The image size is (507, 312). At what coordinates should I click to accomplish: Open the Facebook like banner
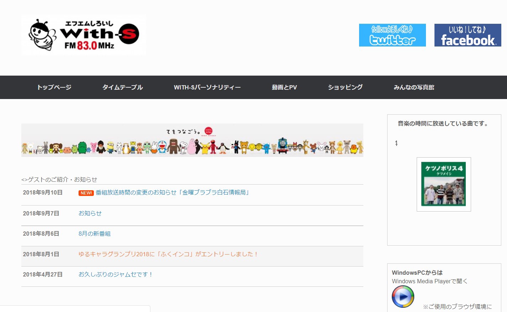[468, 35]
